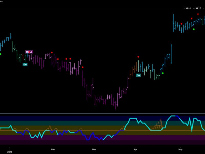The height and width of the screenshot is (154, 205).
Task: Click the highest red triangle in May
Action: tap(198, 14)
